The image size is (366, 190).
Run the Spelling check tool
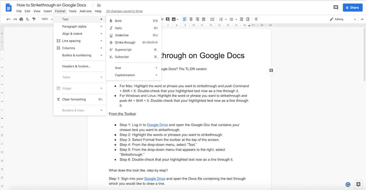tap(28, 19)
